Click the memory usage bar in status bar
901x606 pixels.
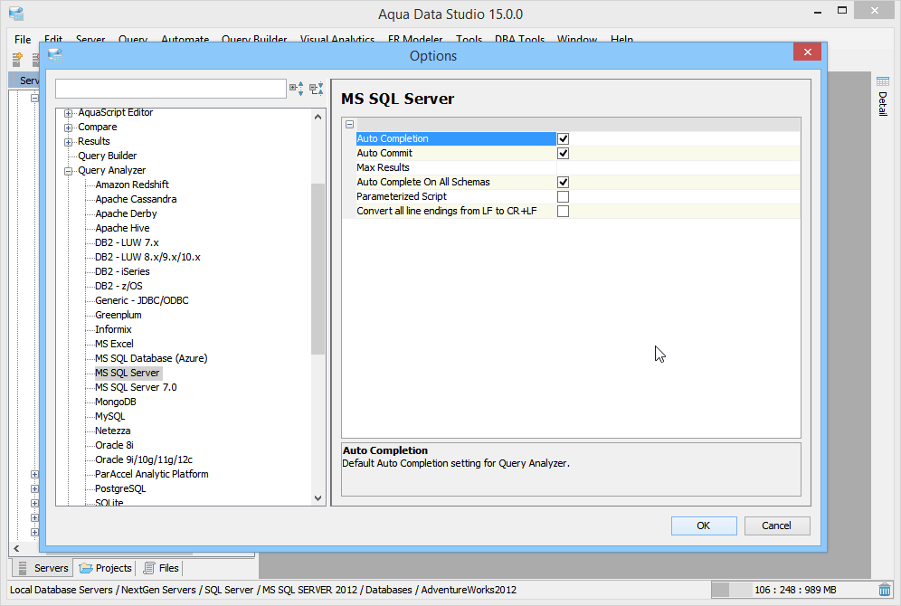point(732,590)
